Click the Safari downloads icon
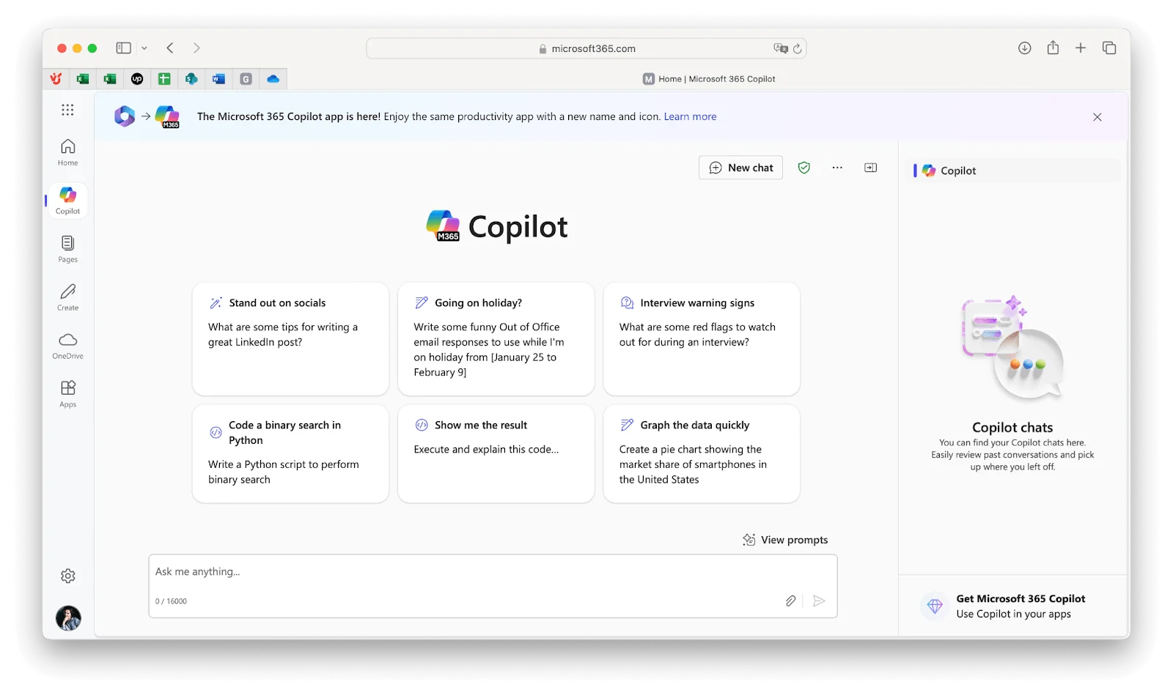The height and width of the screenshot is (695, 1173). point(1025,48)
